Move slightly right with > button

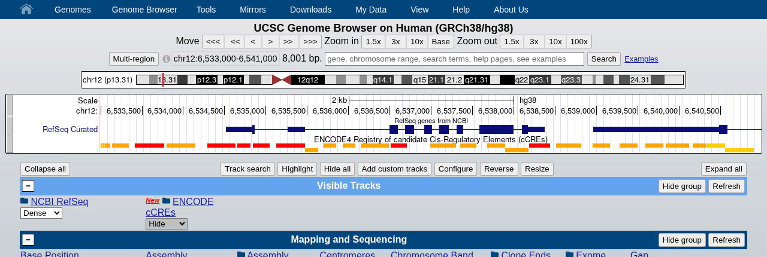point(271,41)
